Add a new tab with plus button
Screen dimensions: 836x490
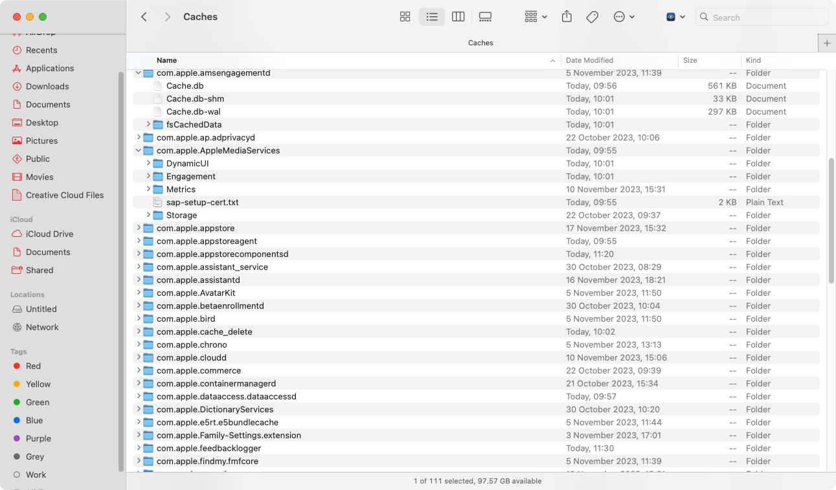point(827,43)
